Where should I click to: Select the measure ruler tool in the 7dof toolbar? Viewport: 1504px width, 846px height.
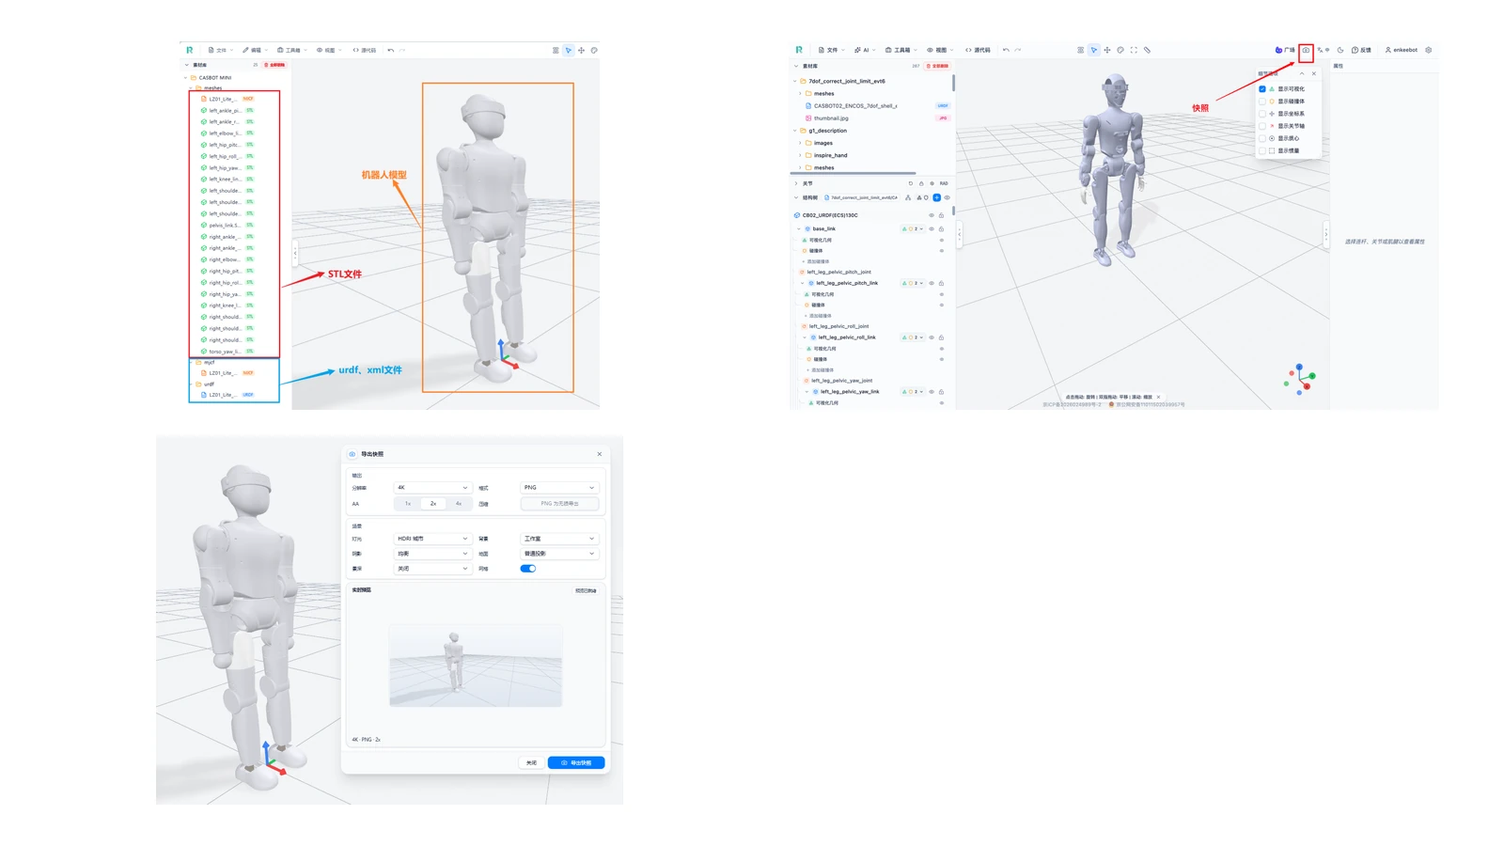pyautogui.click(x=1147, y=50)
